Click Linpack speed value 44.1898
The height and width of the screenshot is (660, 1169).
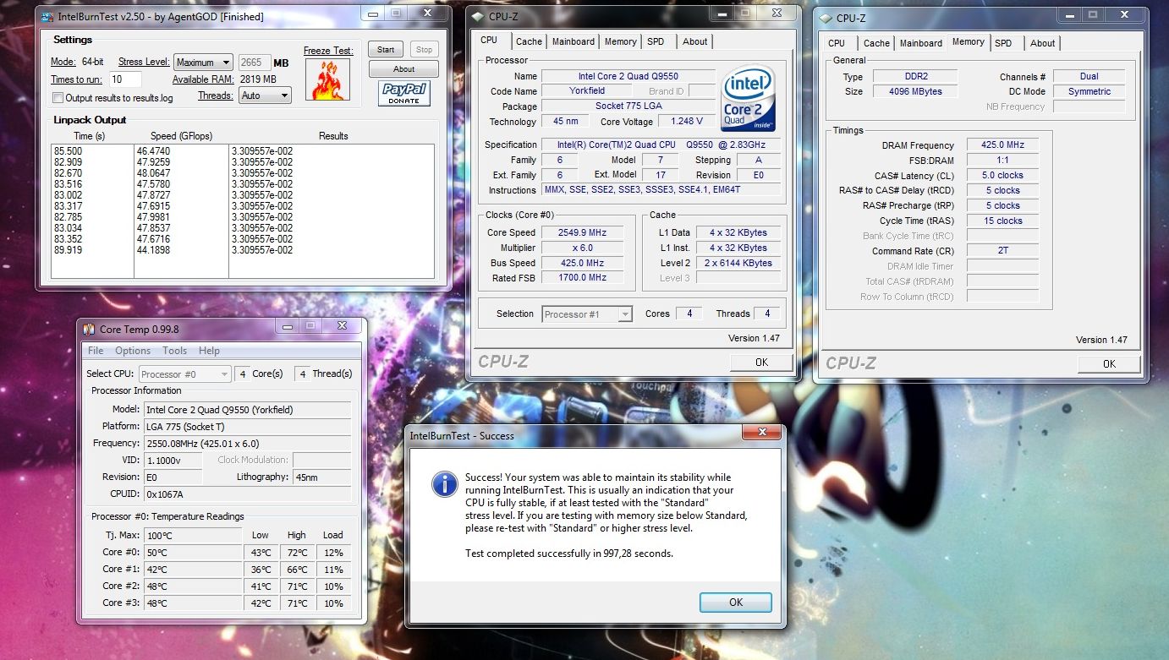coord(153,250)
